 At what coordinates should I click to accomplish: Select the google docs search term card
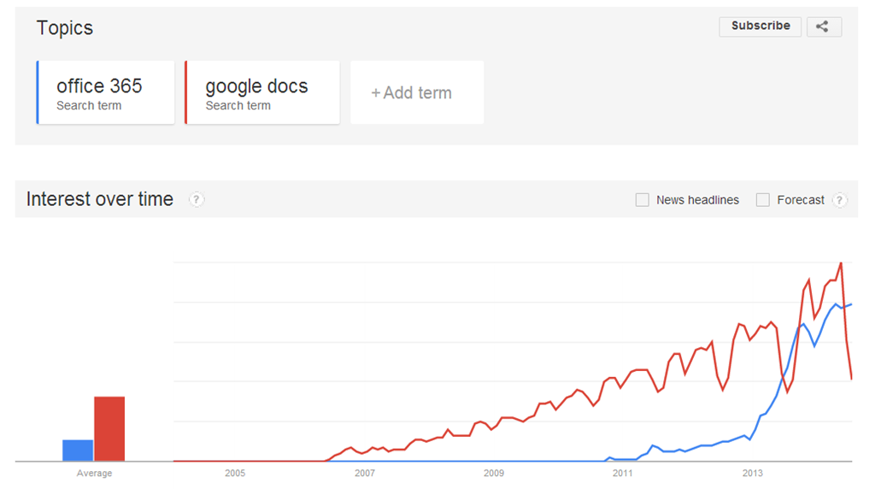(261, 92)
